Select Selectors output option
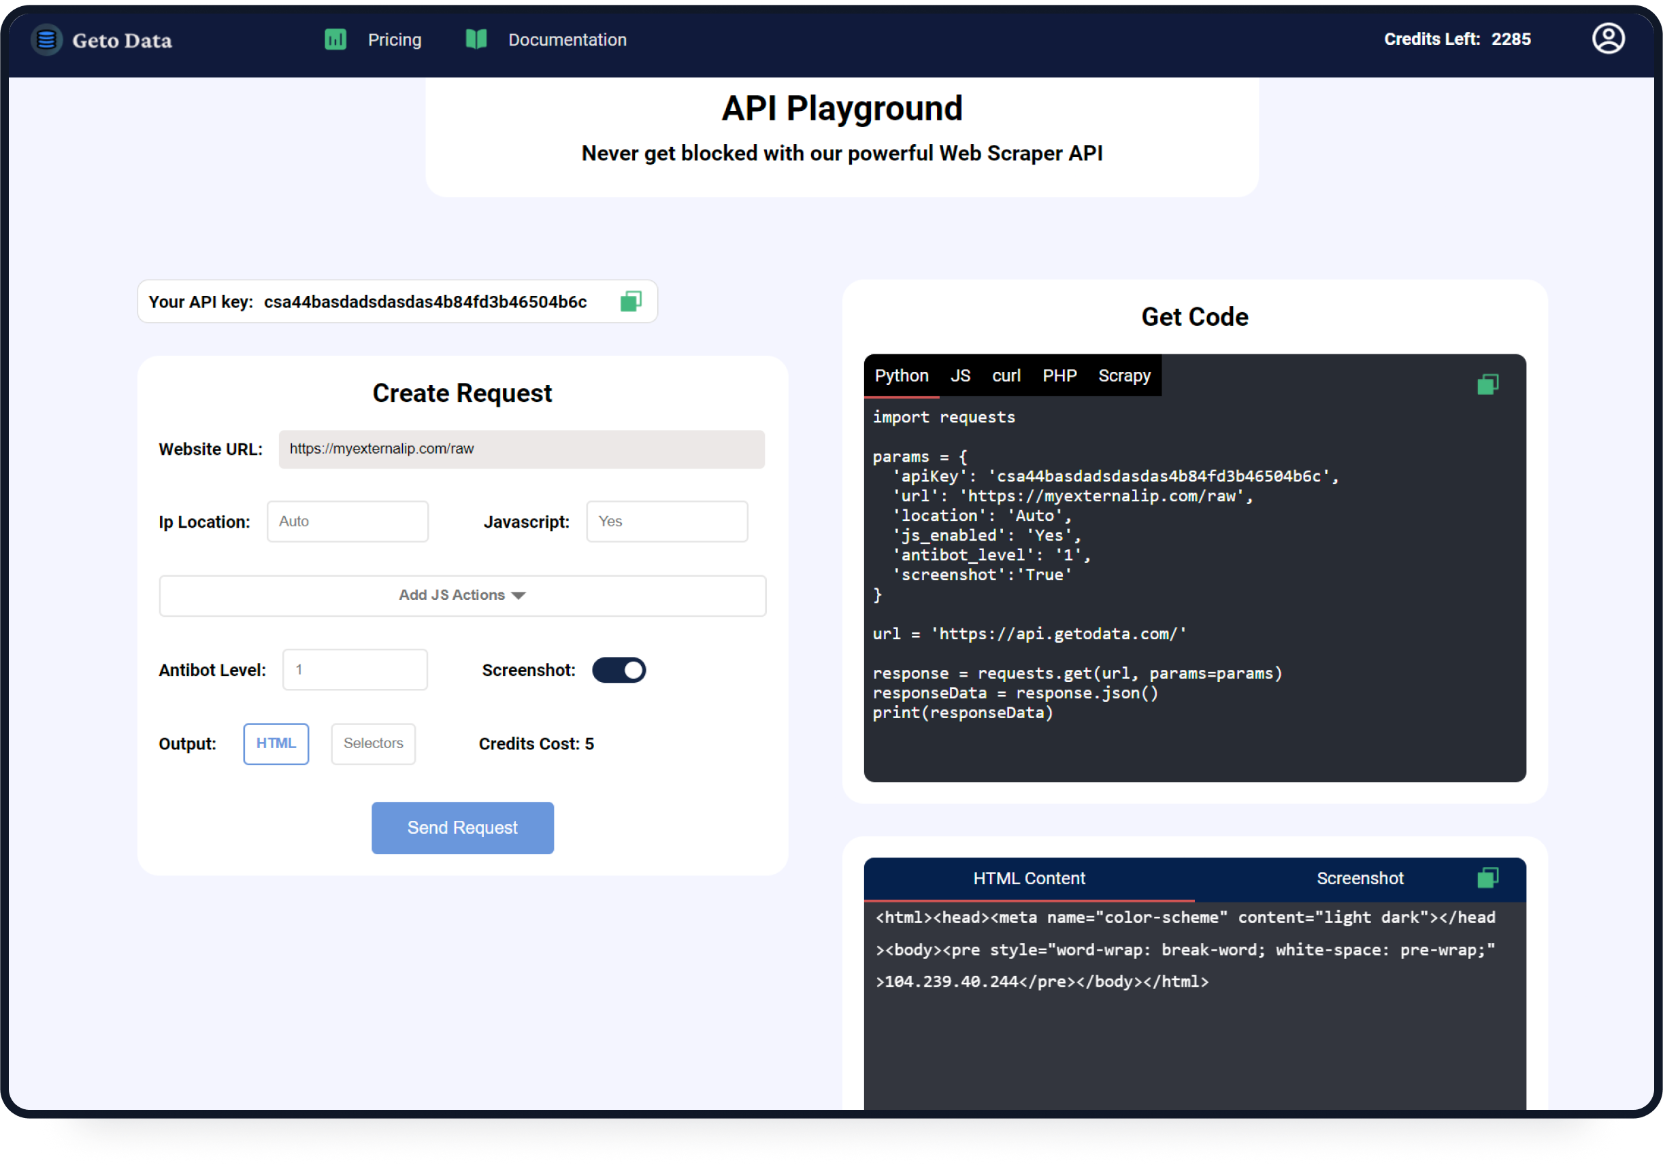The image size is (1663, 1167). pos(373,743)
